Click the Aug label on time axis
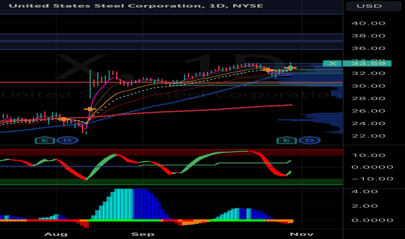This screenshot has height=239, width=405. click(x=56, y=234)
